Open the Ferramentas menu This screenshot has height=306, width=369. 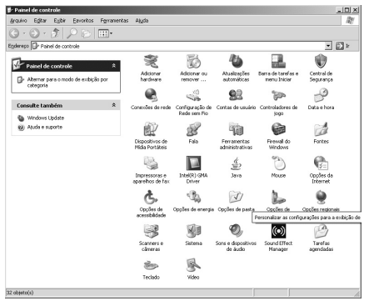coord(114,21)
